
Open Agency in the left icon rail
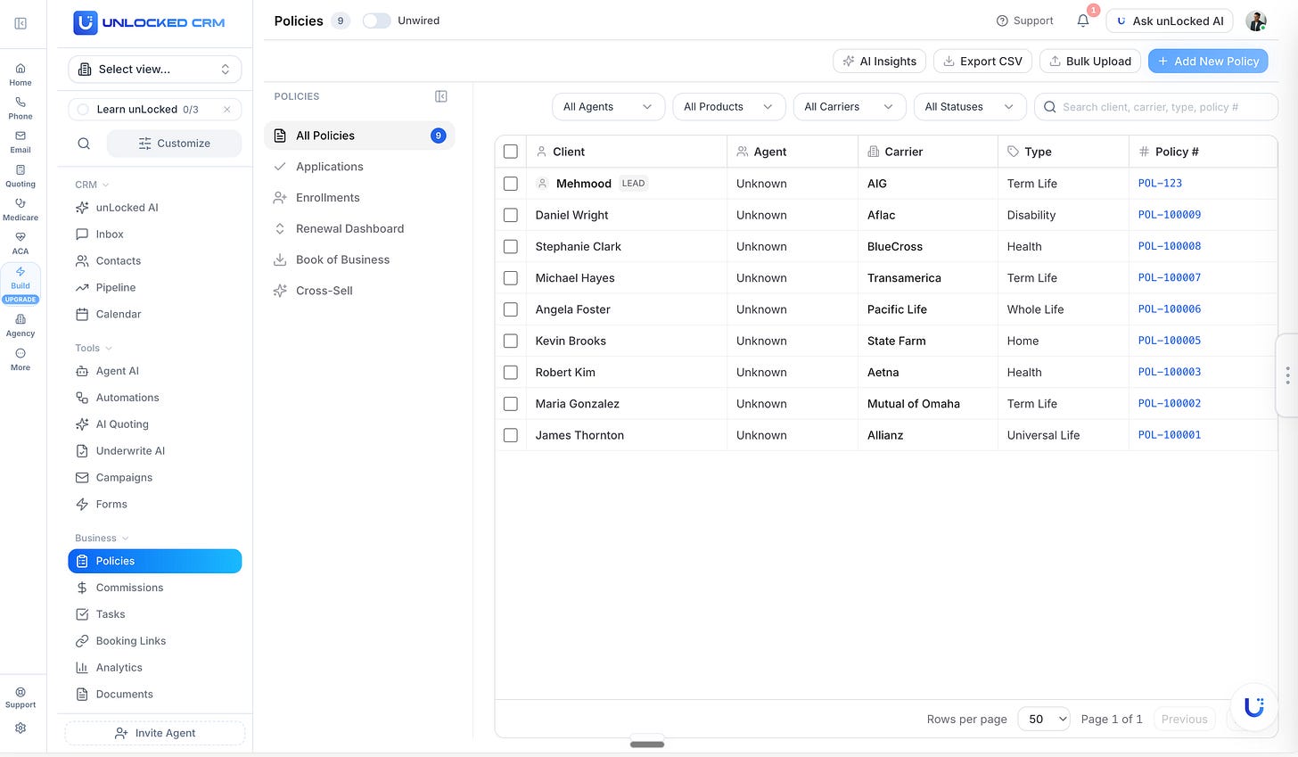(x=21, y=325)
